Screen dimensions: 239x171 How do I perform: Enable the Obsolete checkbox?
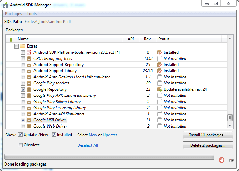click(x=20, y=145)
